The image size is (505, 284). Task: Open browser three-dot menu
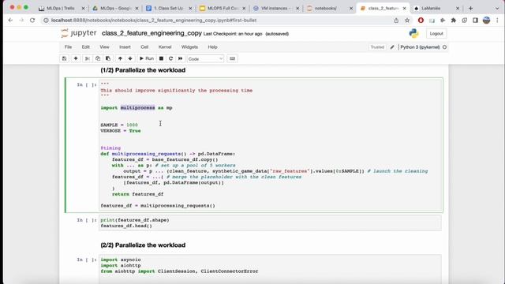coord(498,21)
